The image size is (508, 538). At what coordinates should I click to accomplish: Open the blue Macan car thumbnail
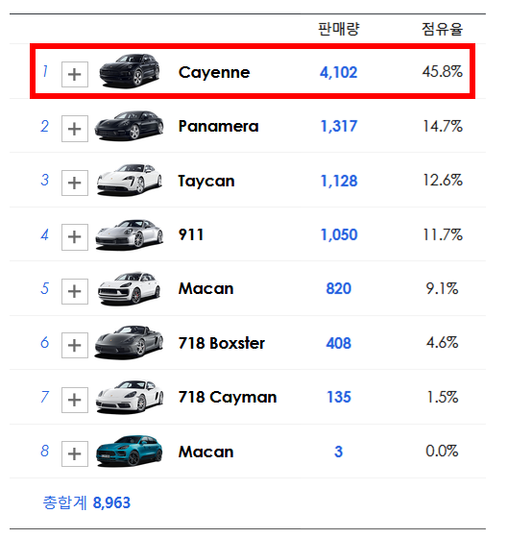[x=129, y=451]
